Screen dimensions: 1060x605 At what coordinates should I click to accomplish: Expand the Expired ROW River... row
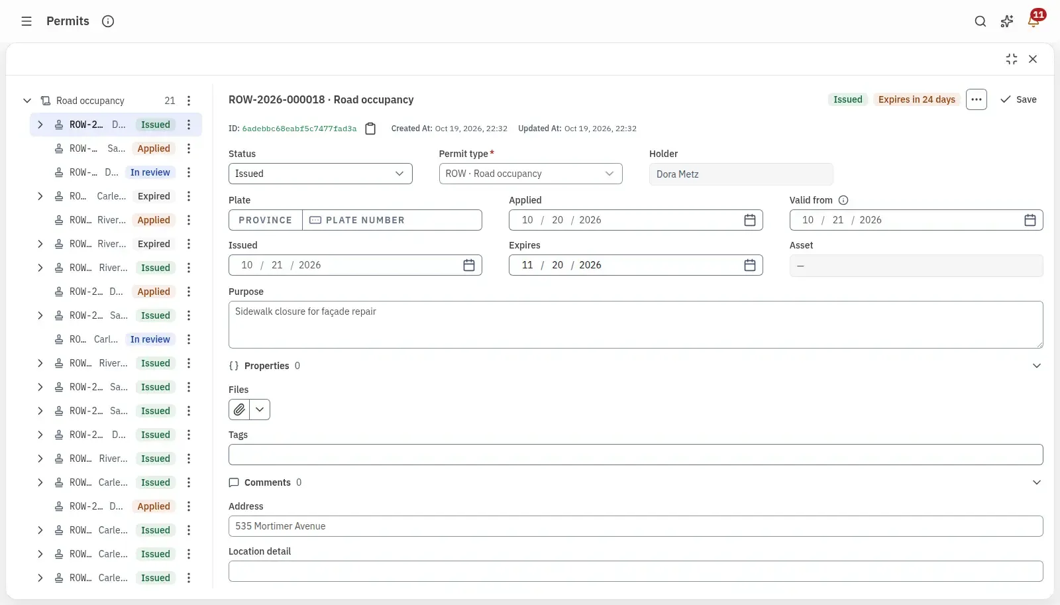click(x=40, y=244)
